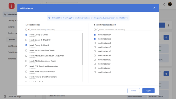Image resolution: width=176 pixels, height=99 pixels.
Task: Open the three-dot more options menu
Action: click(169, 26)
